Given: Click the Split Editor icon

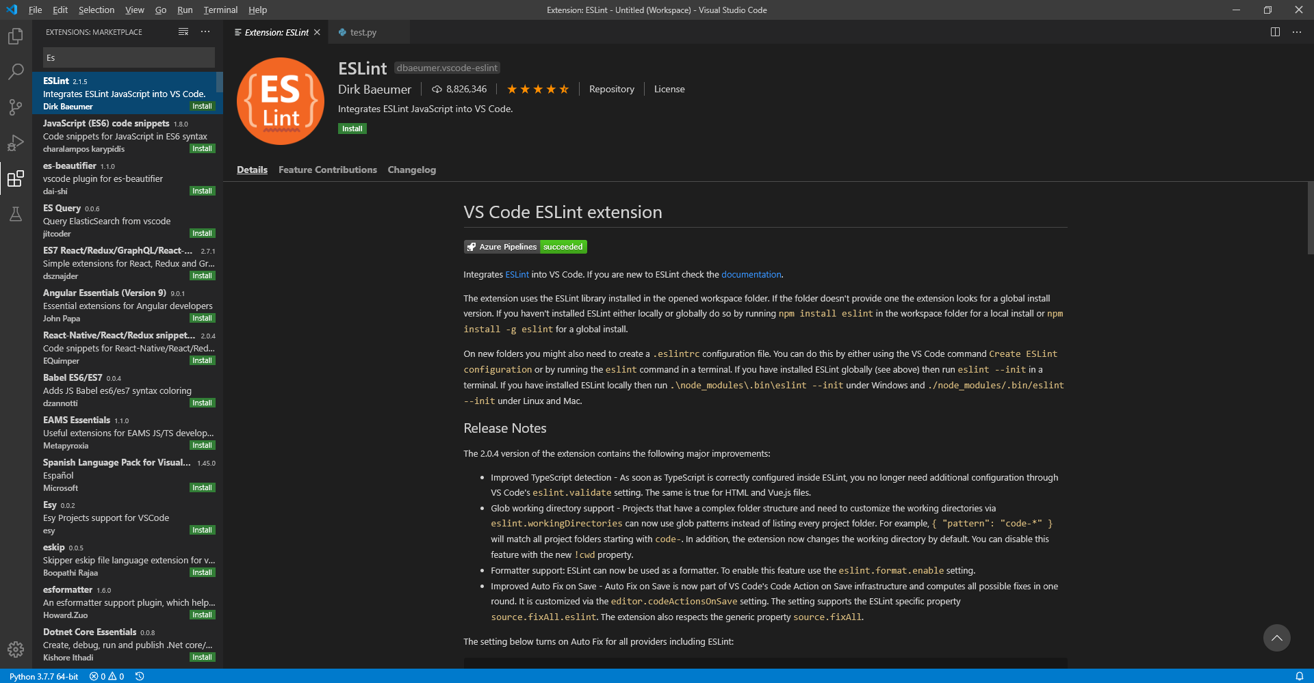Looking at the screenshot, I should (x=1275, y=32).
